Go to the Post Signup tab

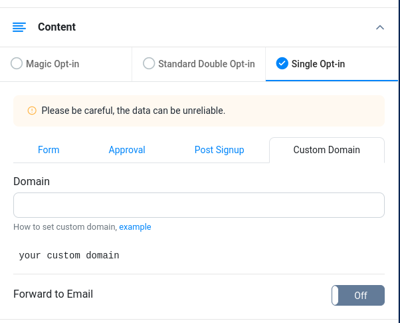(x=219, y=150)
